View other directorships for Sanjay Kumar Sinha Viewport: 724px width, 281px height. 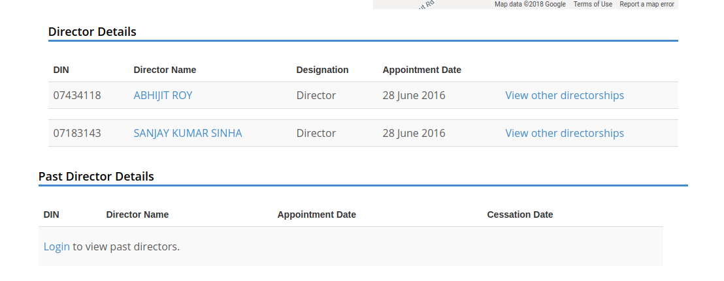coord(564,133)
